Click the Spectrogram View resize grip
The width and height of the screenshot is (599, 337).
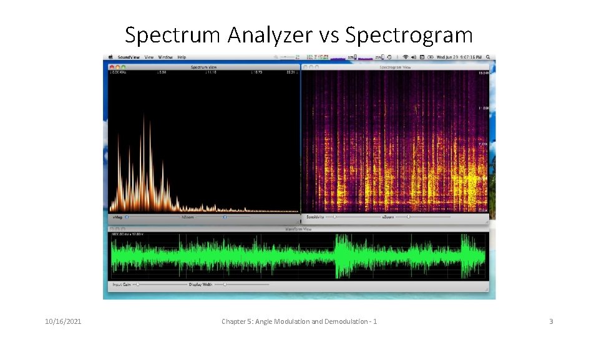point(487,222)
